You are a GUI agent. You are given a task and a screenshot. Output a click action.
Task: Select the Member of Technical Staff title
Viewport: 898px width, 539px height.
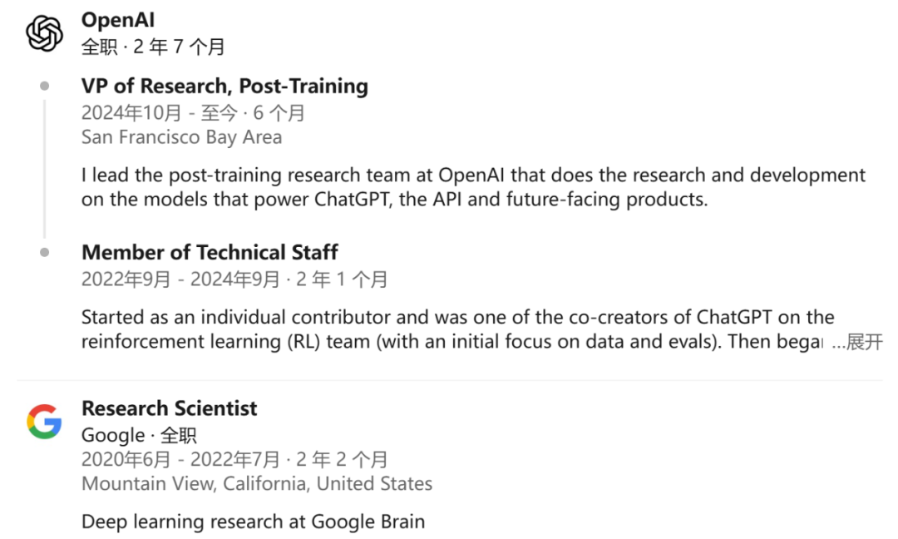[x=210, y=252]
